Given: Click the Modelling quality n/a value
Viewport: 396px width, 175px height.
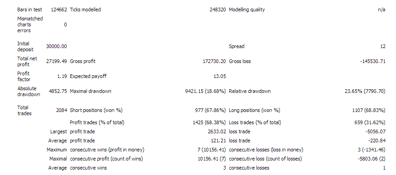Looking at the screenshot, I should click(x=382, y=10).
